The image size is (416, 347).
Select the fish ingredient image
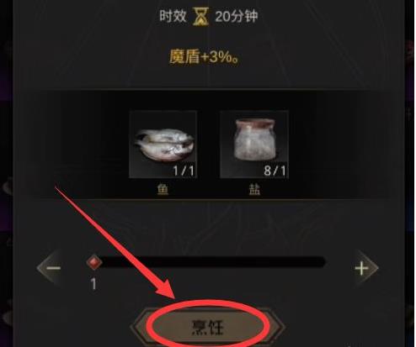click(x=163, y=145)
